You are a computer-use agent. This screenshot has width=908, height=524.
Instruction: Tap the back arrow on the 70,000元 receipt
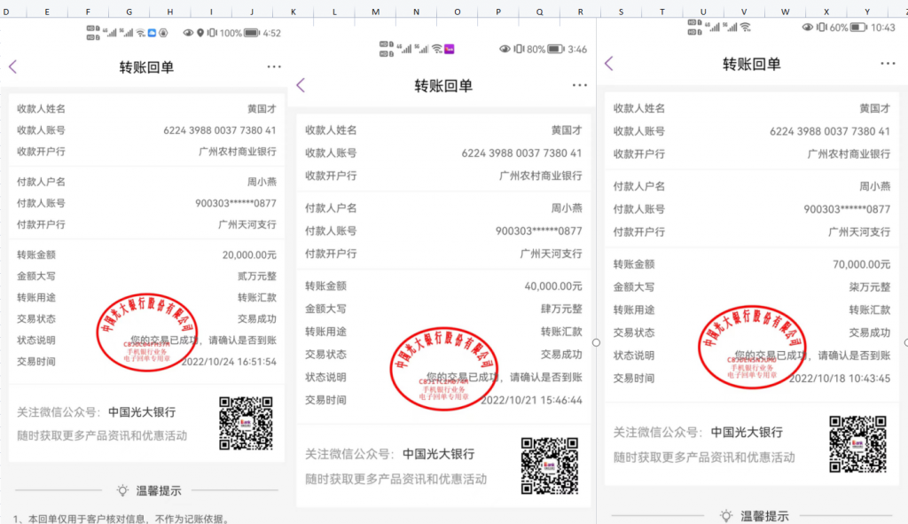pyautogui.click(x=608, y=64)
